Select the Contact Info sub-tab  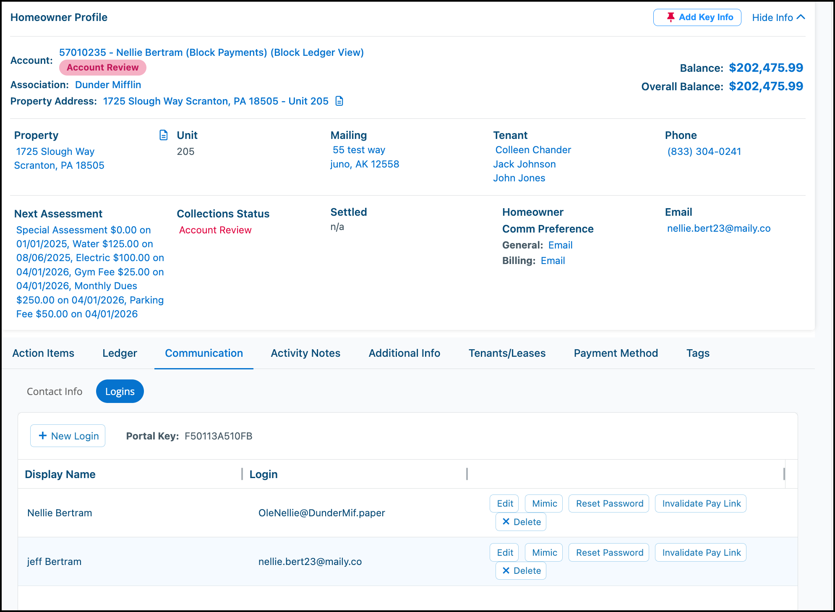coord(55,391)
